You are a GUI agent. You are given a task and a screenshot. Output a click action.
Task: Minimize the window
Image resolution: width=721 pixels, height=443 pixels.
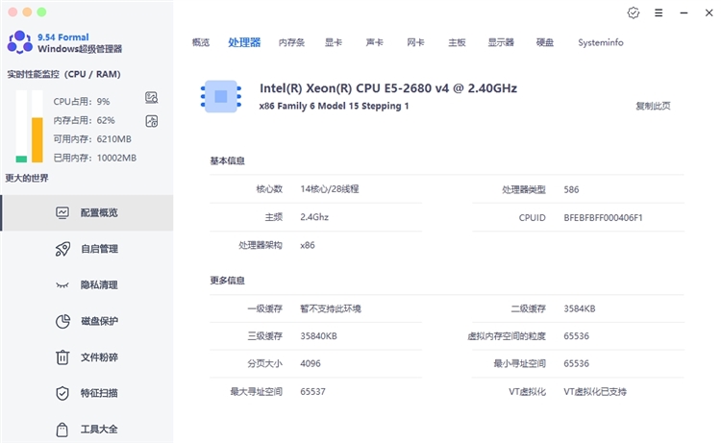click(x=684, y=12)
